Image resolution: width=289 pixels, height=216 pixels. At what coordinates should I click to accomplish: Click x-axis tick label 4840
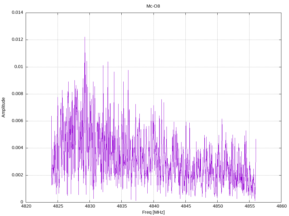click(154, 206)
